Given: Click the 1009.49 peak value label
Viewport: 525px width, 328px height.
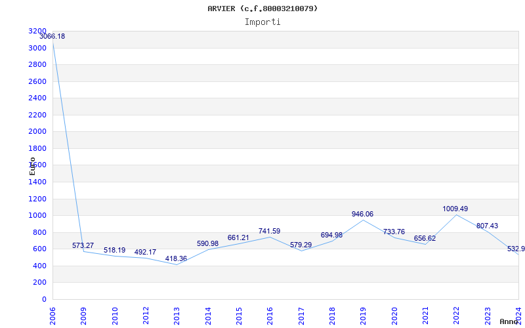Looking at the screenshot, I should pos(455,209).
